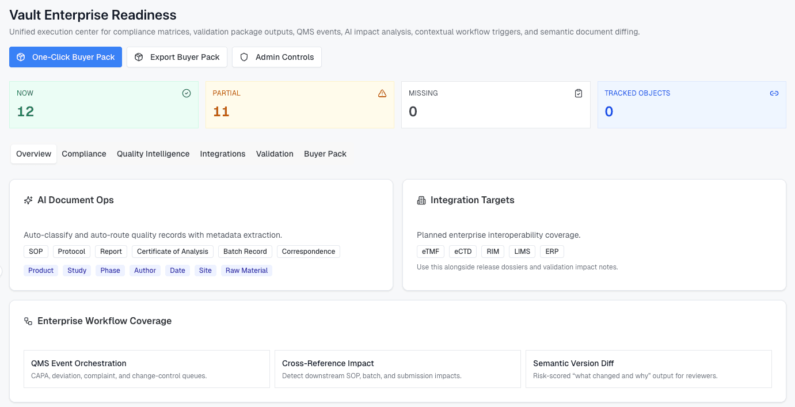Click the workflow icon beside Enterprise Workflow Coverage

pos(28,321)
